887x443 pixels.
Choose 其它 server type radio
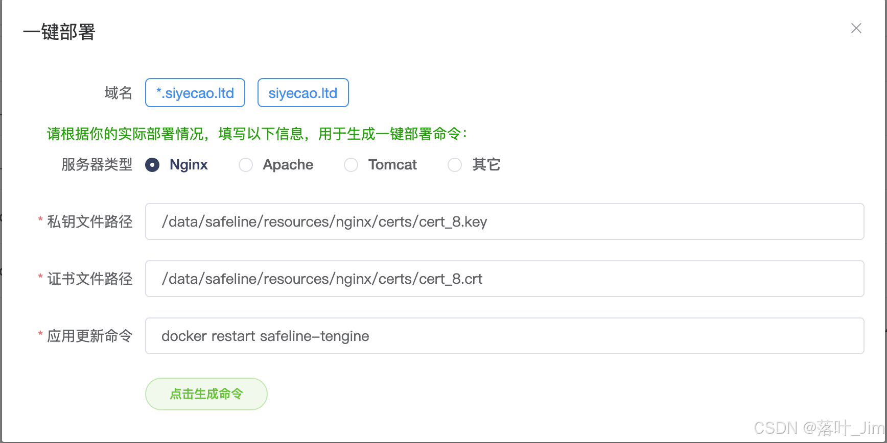coord(455,165)
